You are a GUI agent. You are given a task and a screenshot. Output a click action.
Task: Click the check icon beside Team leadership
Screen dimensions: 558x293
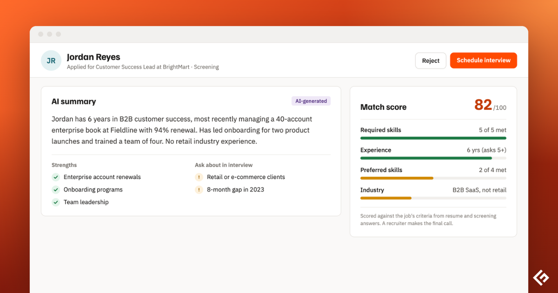[x=56, y=202]
